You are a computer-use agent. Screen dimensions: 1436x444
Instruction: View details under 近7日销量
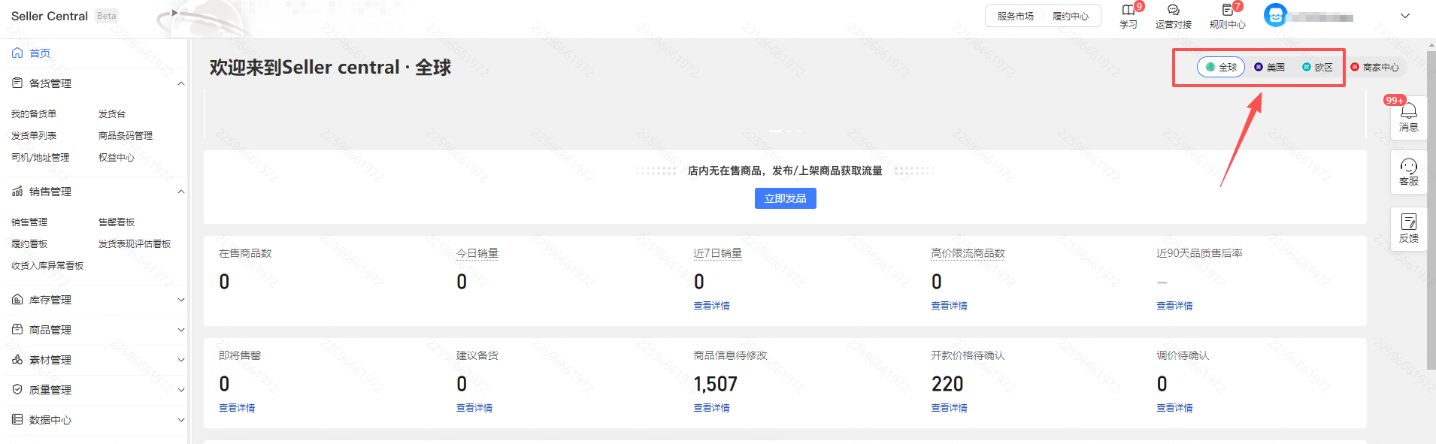[x=711, y=306]
